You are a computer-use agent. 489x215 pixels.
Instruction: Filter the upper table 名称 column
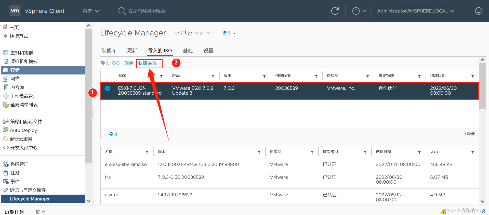click(x=161, y=76)
